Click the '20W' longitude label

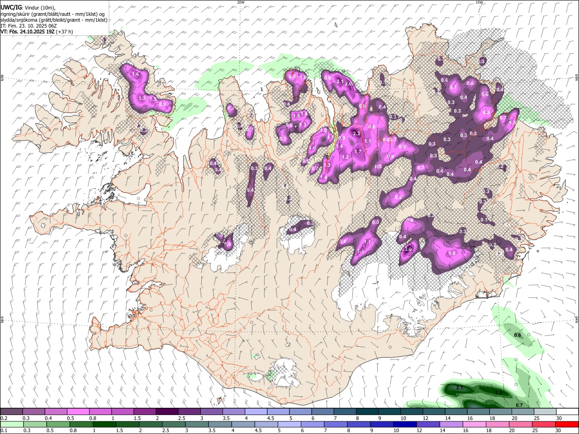coord(241,2)
